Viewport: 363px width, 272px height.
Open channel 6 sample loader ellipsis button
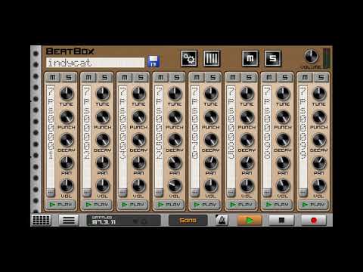pyautogui.click(x=231, y=192)
